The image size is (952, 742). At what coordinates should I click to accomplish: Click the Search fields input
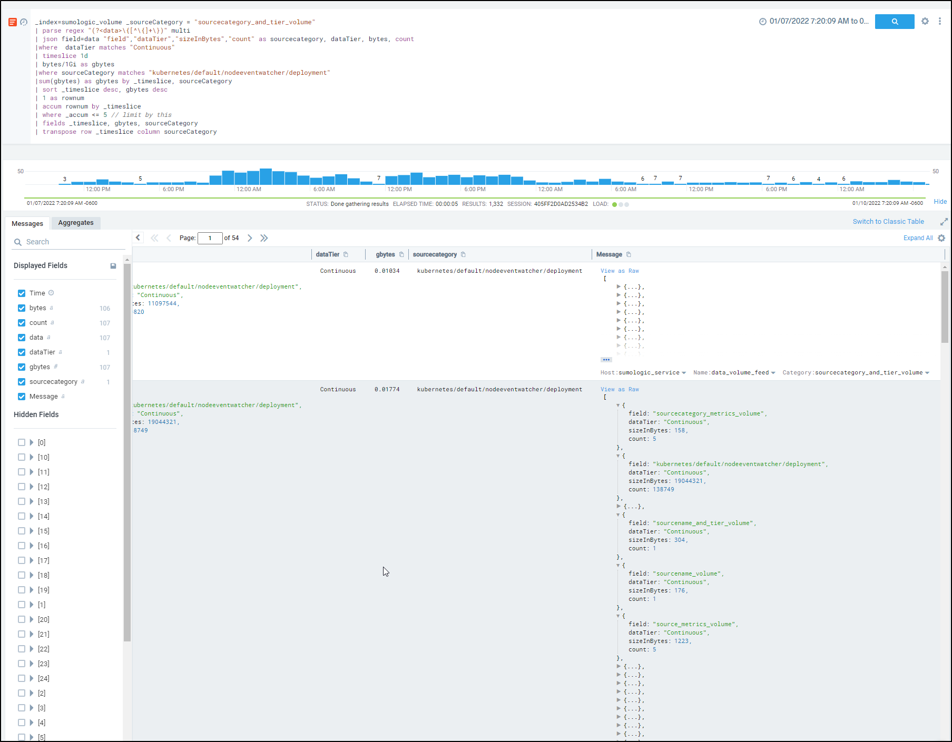coord(68,242)
